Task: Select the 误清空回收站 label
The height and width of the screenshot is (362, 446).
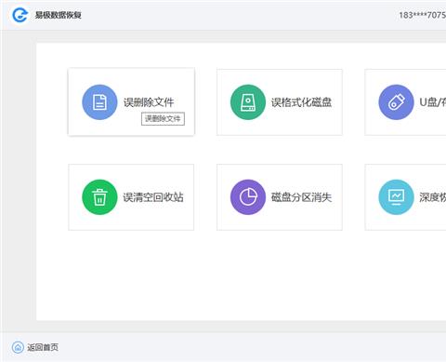Action: (x=153, y=197)
